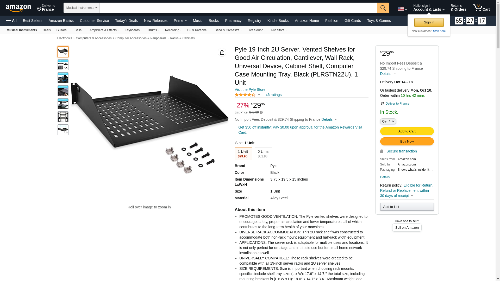
Task: Click the Amazon logo
Action: (18, 8)
